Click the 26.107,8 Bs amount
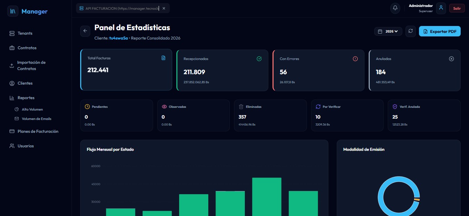469x216 pixels. pyautogui.click(x=287, y=82)
